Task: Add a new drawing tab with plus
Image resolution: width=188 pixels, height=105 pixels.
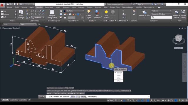Action: pos(39,24)
